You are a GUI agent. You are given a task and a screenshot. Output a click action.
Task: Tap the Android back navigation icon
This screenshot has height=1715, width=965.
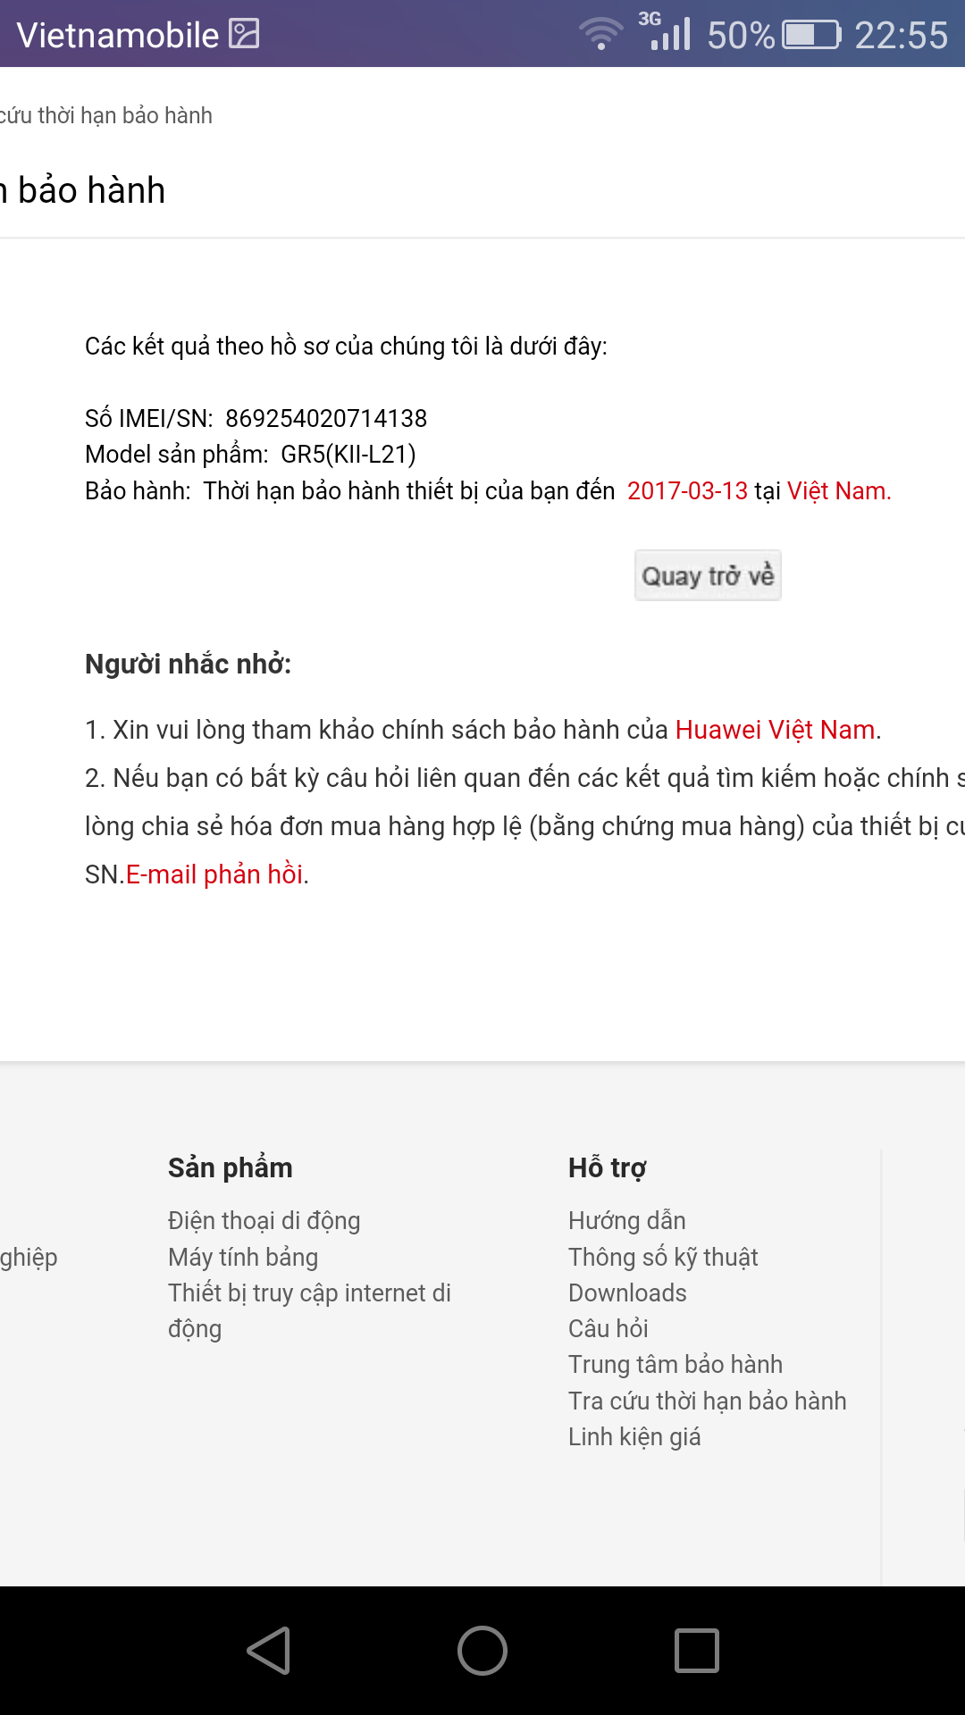269,1650
